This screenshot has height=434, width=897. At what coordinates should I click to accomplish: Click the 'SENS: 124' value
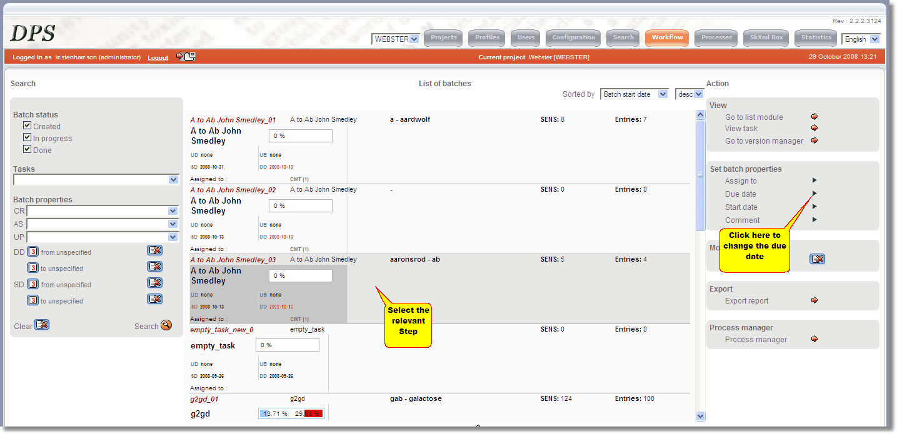point(556,398)
